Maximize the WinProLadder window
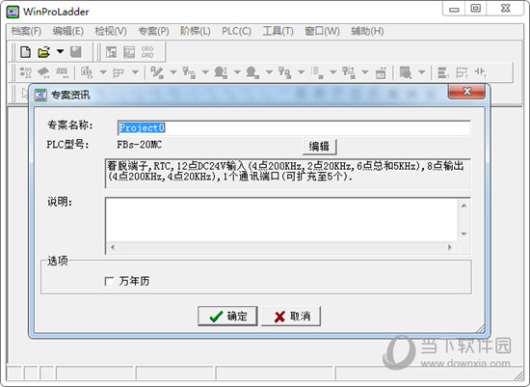Screen dimensions: 530x387 (x=476, y=8)
